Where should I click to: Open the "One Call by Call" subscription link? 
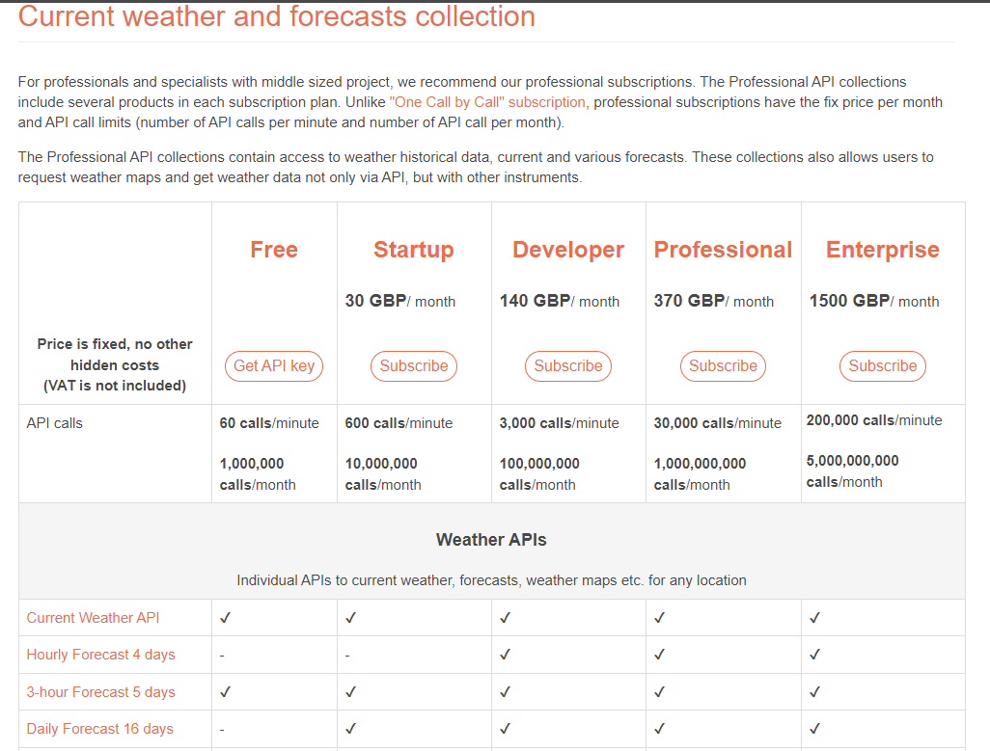point(487,102)
